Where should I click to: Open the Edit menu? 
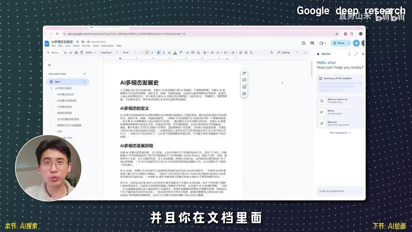(x=60, y=46)
